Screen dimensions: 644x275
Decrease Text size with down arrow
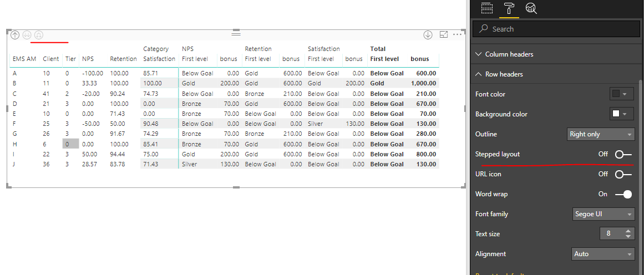click(628, 236)
